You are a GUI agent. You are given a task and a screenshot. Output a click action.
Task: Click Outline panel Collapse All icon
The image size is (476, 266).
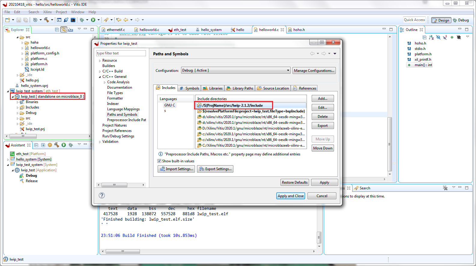[424, 37]
